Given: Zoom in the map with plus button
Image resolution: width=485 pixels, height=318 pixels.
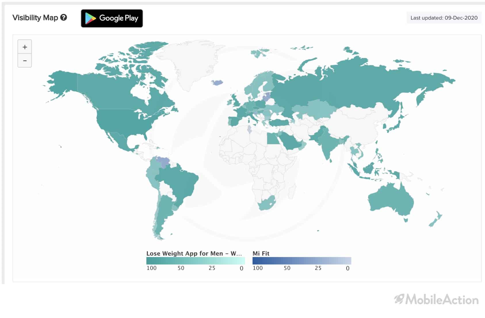Looking at the screenshot, I should point(25,47).
